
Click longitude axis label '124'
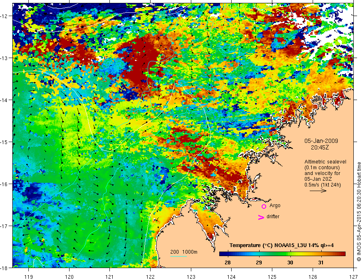coord(231,277)
